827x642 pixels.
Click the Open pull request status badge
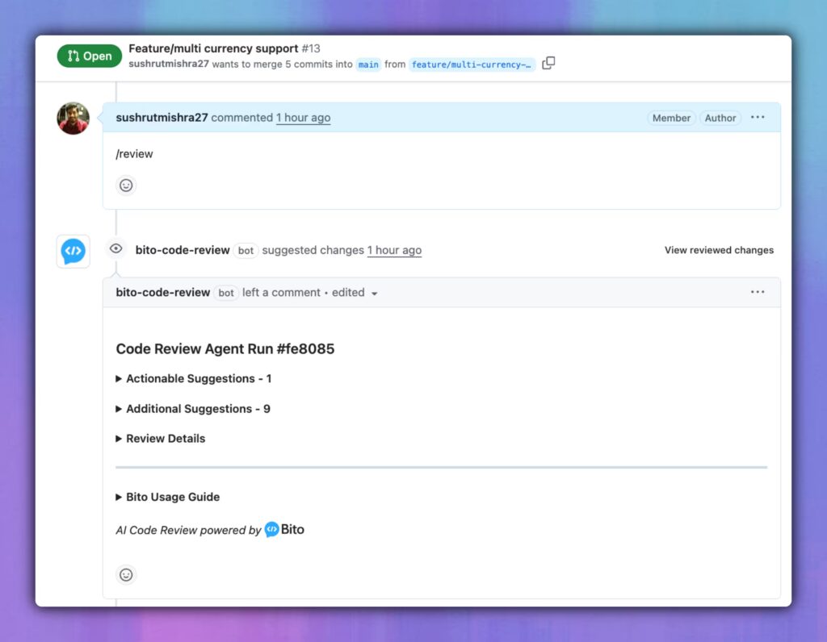90,56
